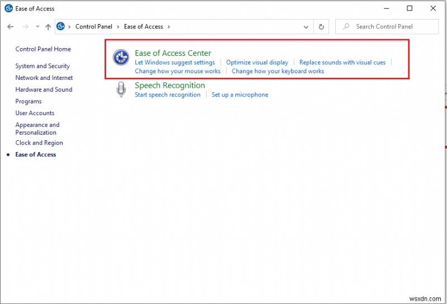This screenshot has height=304, width=447.
Task: Click Start speech recognition link
Action: click(x=167, y=94)
